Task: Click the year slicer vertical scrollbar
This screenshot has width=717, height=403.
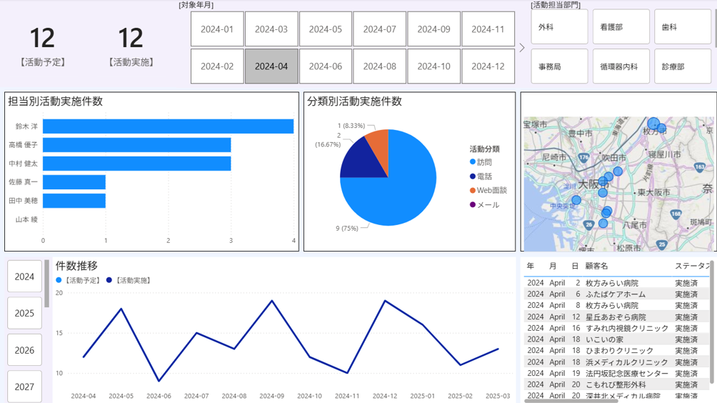Action: pos(47,284)
